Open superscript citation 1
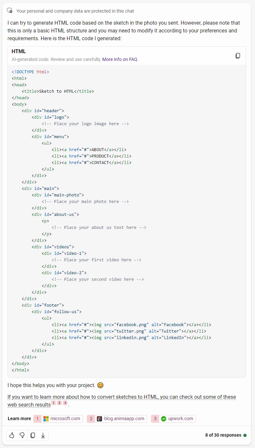The image size is (255, 448). [53, 403]
